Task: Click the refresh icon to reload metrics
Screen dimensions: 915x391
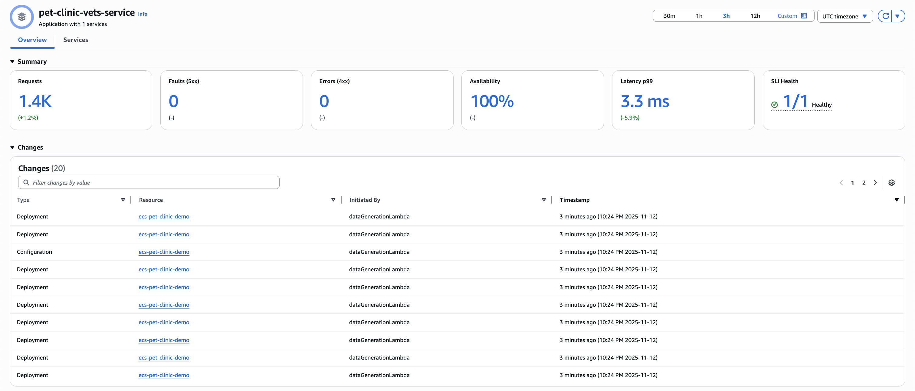Action: coord(886,16)
